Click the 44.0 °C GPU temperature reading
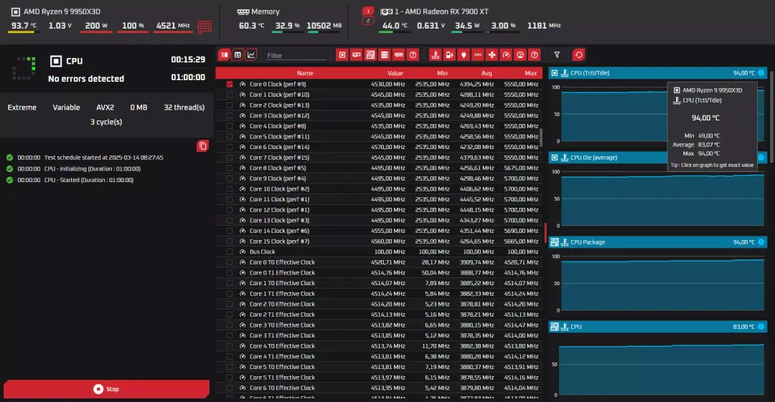Image resolution: width=775 pixels, height=402 pixels. click(395, 26)
